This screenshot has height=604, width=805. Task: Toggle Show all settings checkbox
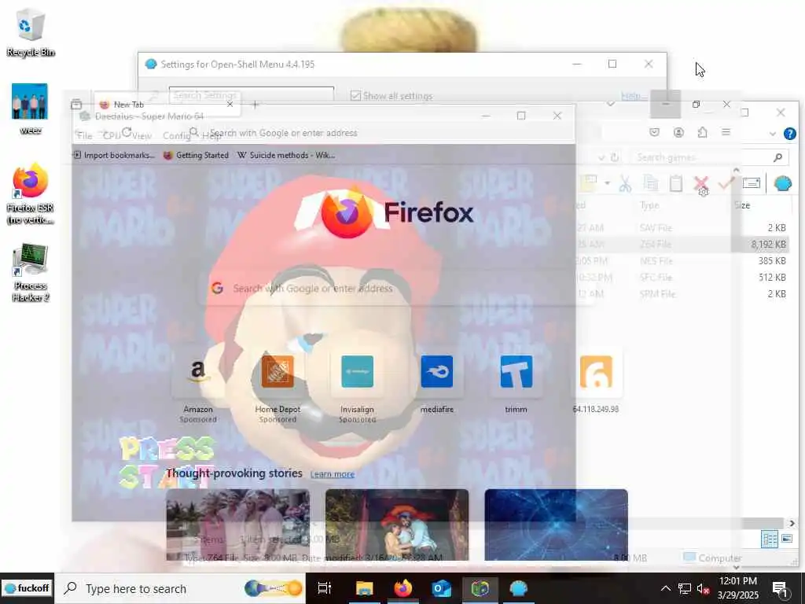point(355,95)
